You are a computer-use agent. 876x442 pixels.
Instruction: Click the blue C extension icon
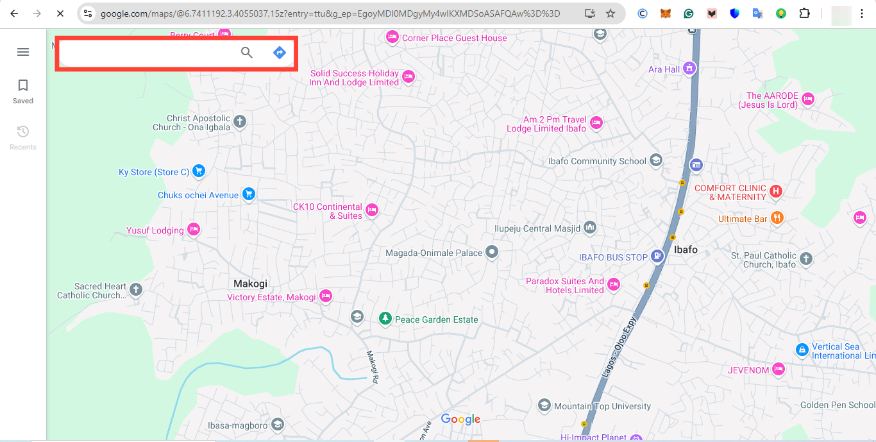click(643, 13)
